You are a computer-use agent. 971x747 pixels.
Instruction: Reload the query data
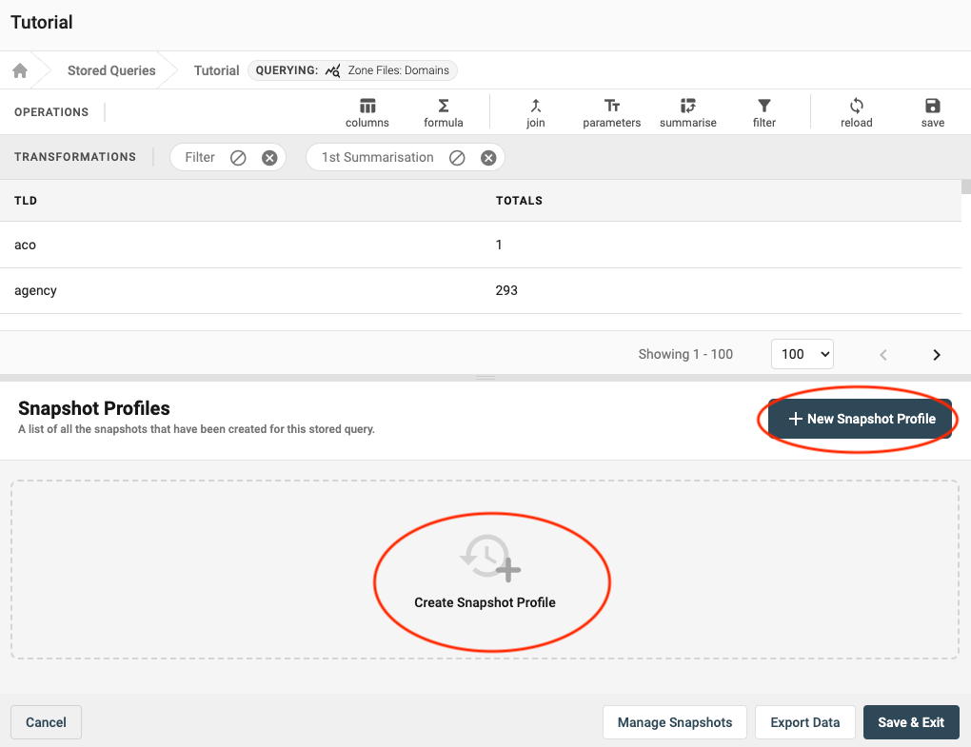pyautogui.click(x=857, y=112)
